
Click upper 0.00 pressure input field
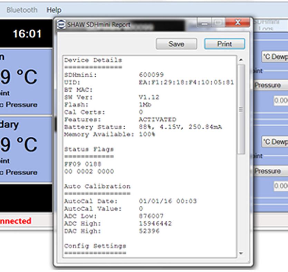click(x=281, y=101)
